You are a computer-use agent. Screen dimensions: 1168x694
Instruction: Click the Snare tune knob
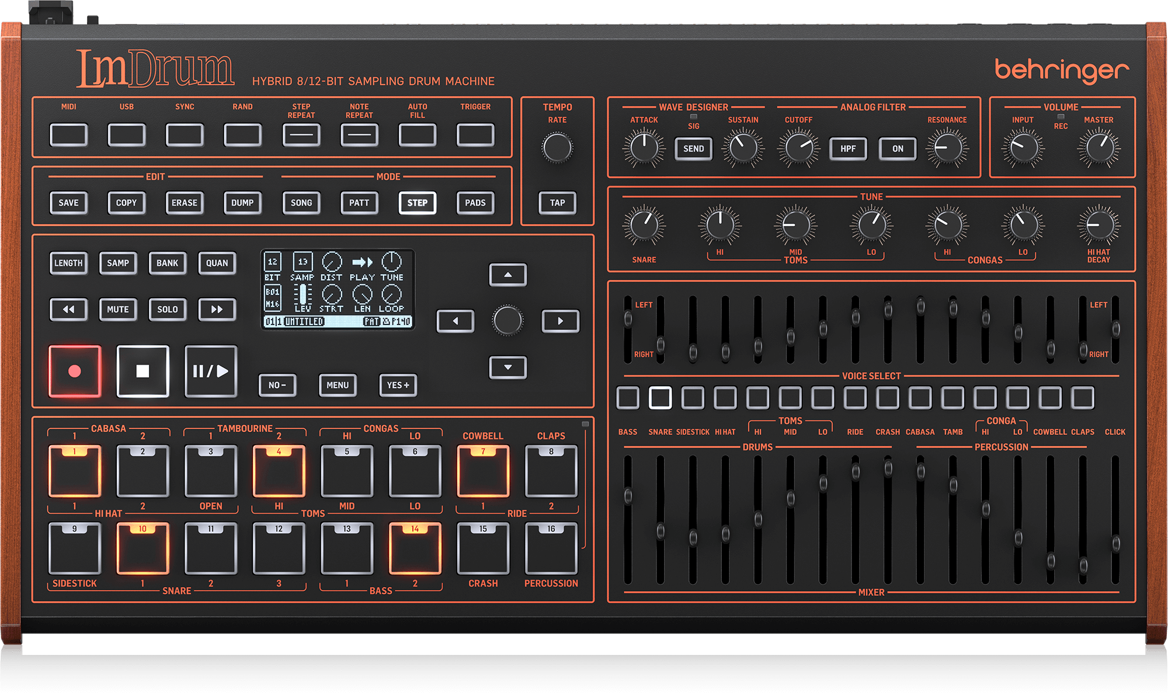[x=644, y=225]
